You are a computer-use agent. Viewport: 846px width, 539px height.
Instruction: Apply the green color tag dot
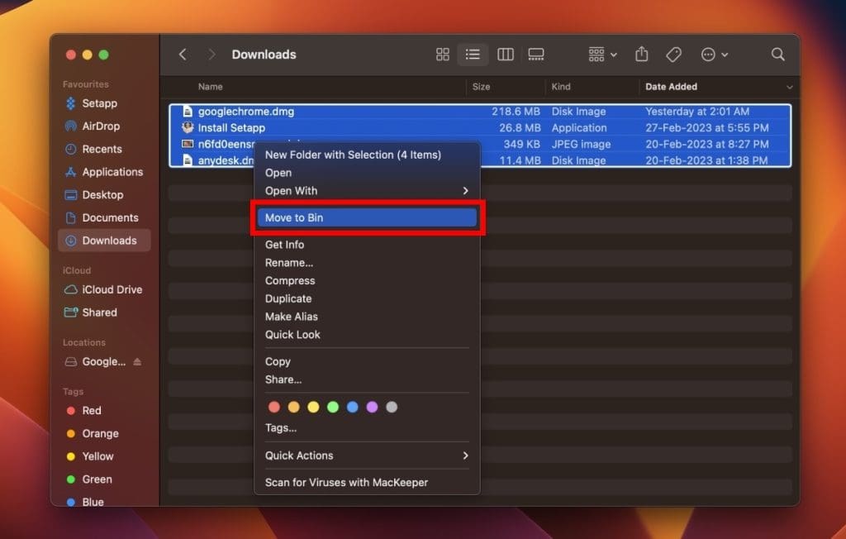[333, 407]
